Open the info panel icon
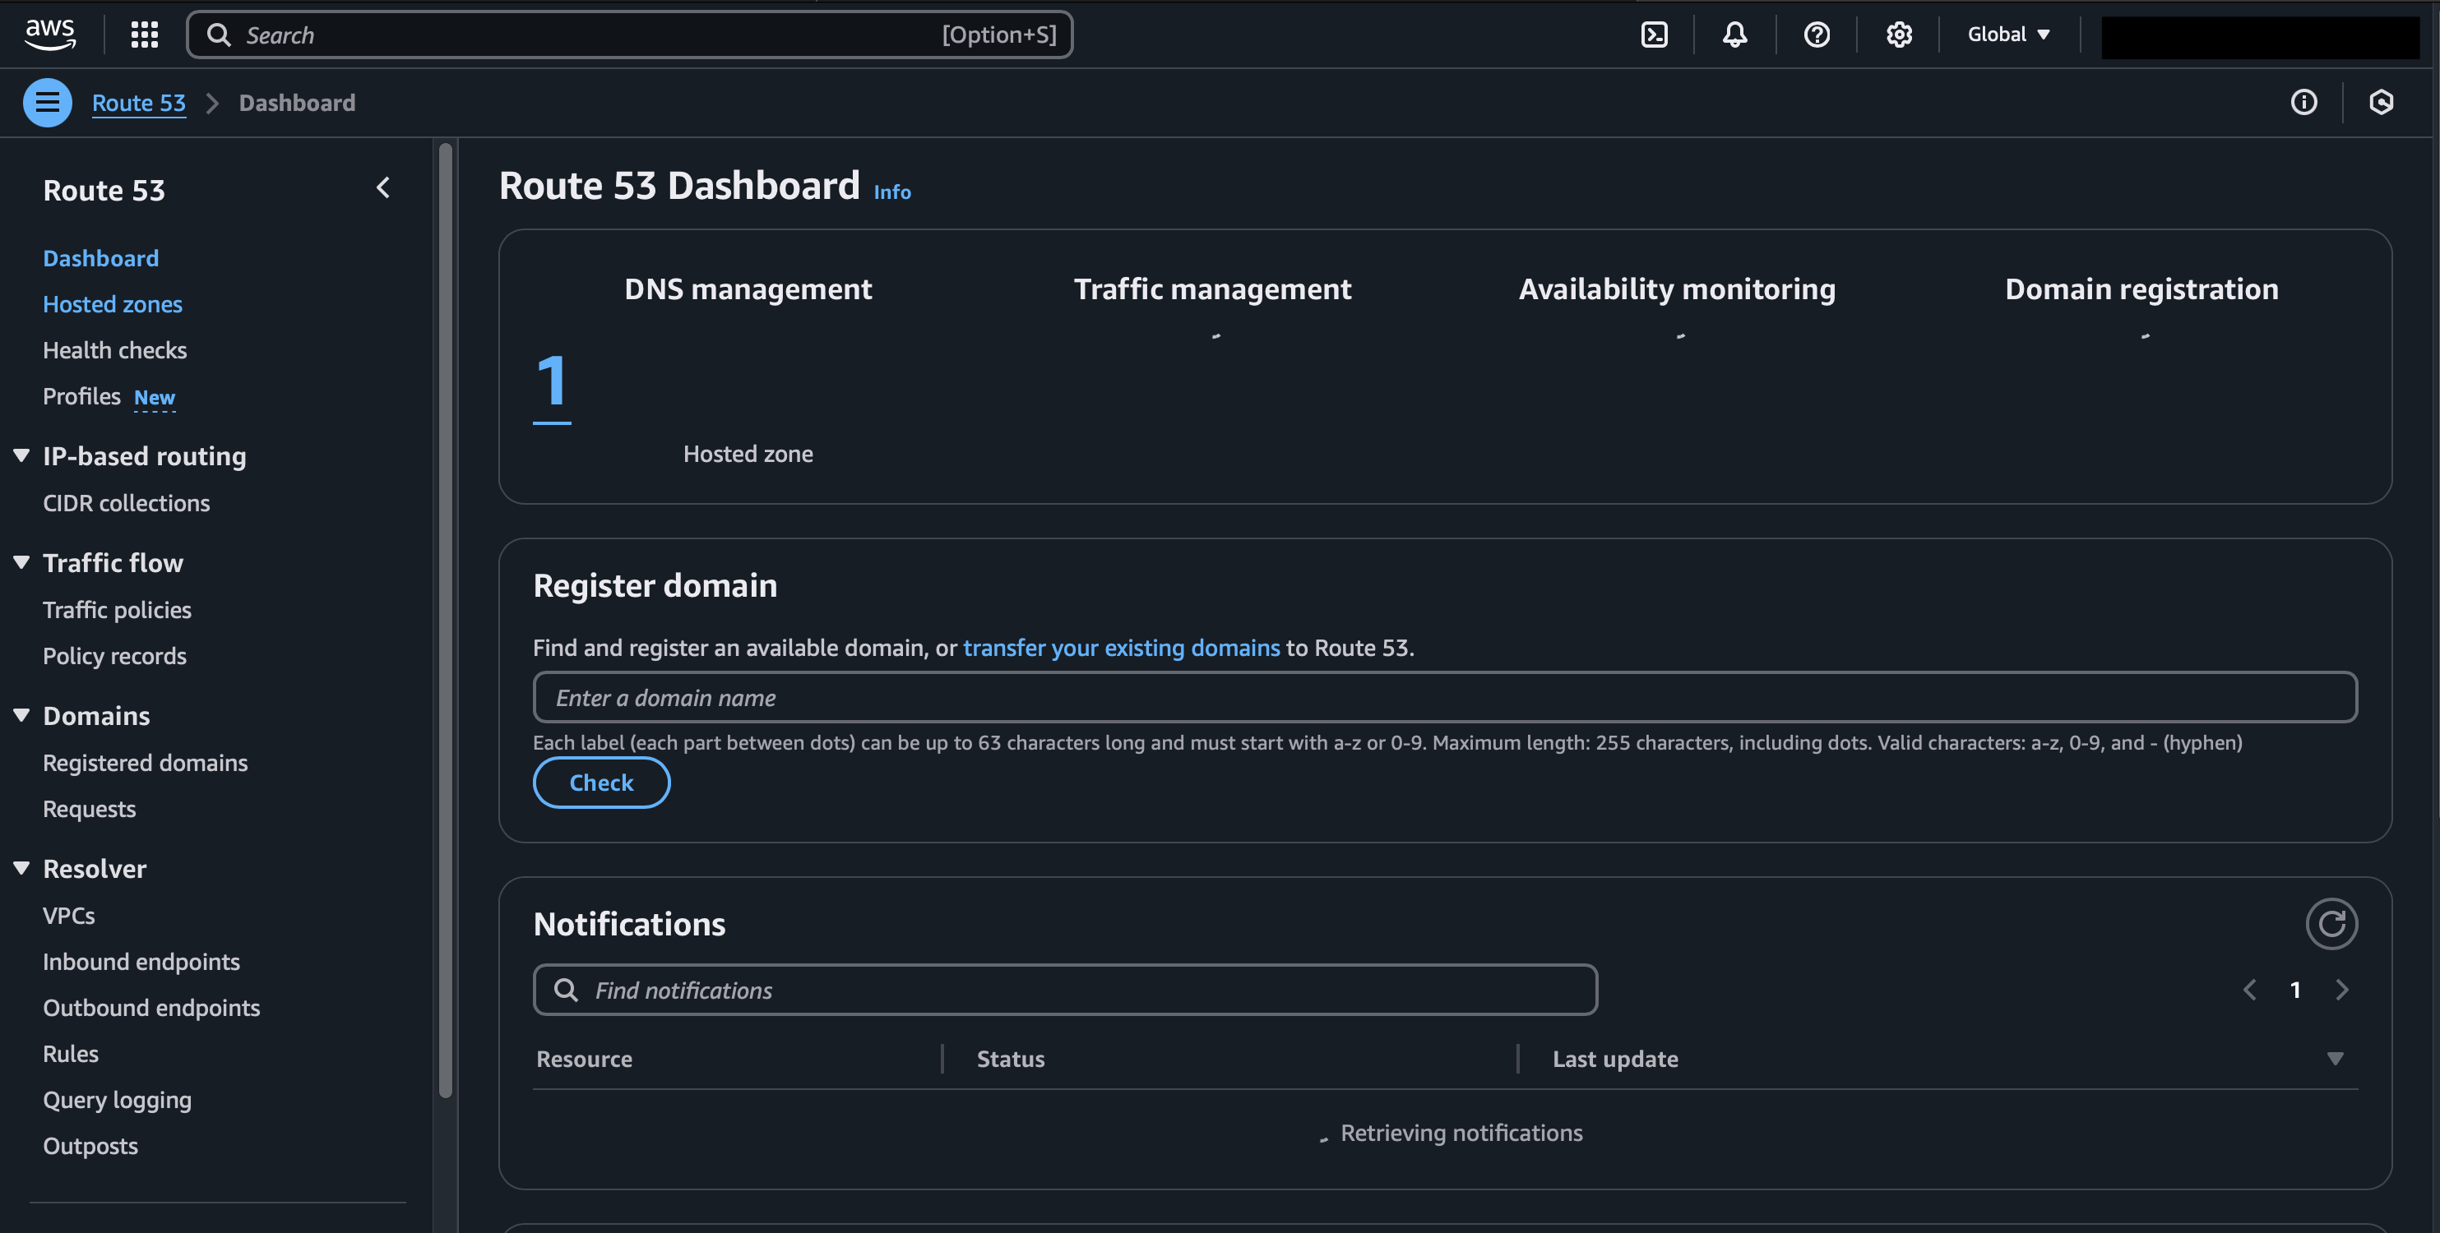Viewport: 2440px width, 1233px height. 2303,102
